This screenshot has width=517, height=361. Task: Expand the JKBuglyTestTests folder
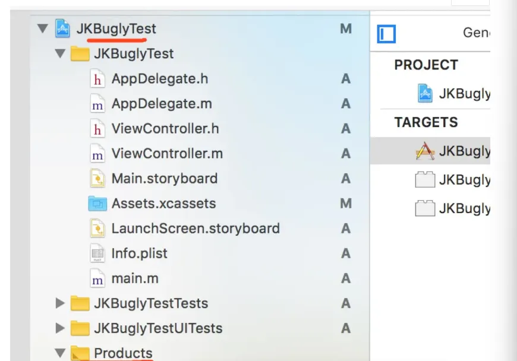point(60,303)
